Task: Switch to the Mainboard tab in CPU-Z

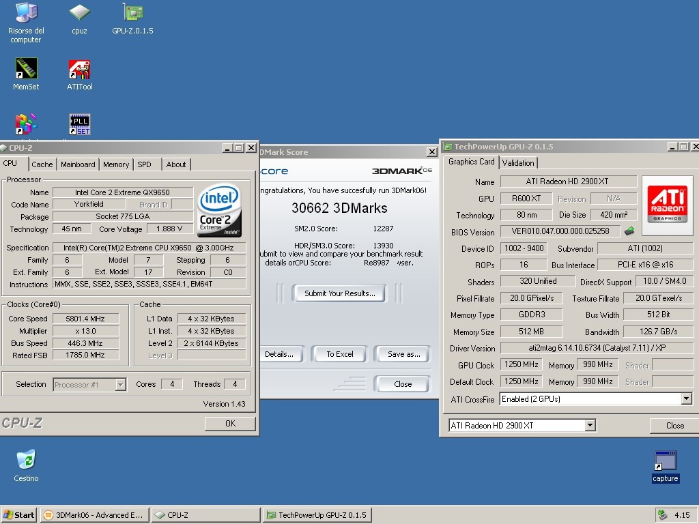Action: tap(78, 164)
